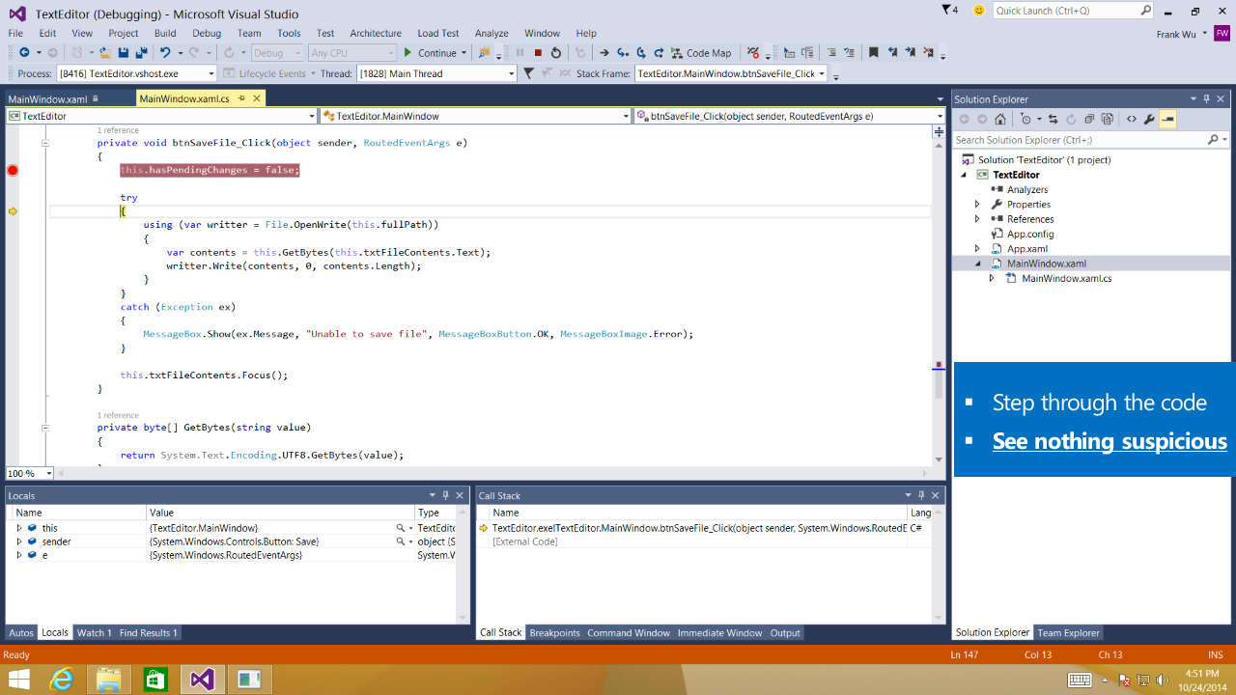Click the Search Solution Explorer field
The width and height of the screenshot is (1236, 695).
[x=1080, y=140]
